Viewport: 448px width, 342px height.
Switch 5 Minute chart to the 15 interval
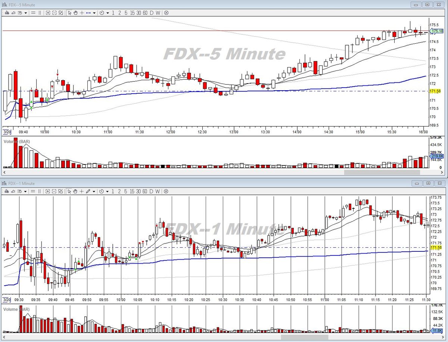(x=133, y=13)
